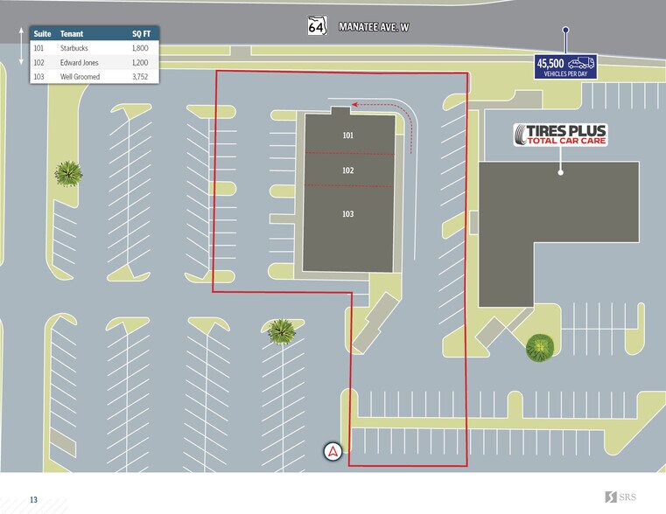Click the round green shrub near Tires Plus
The height and width of the screenshot is (514, 666).
pyautogui.click(x=540, y=348)
